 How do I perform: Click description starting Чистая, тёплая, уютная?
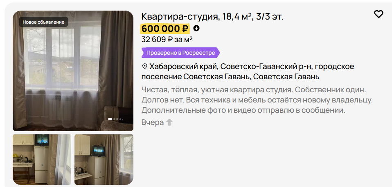[x=257, y=100]
